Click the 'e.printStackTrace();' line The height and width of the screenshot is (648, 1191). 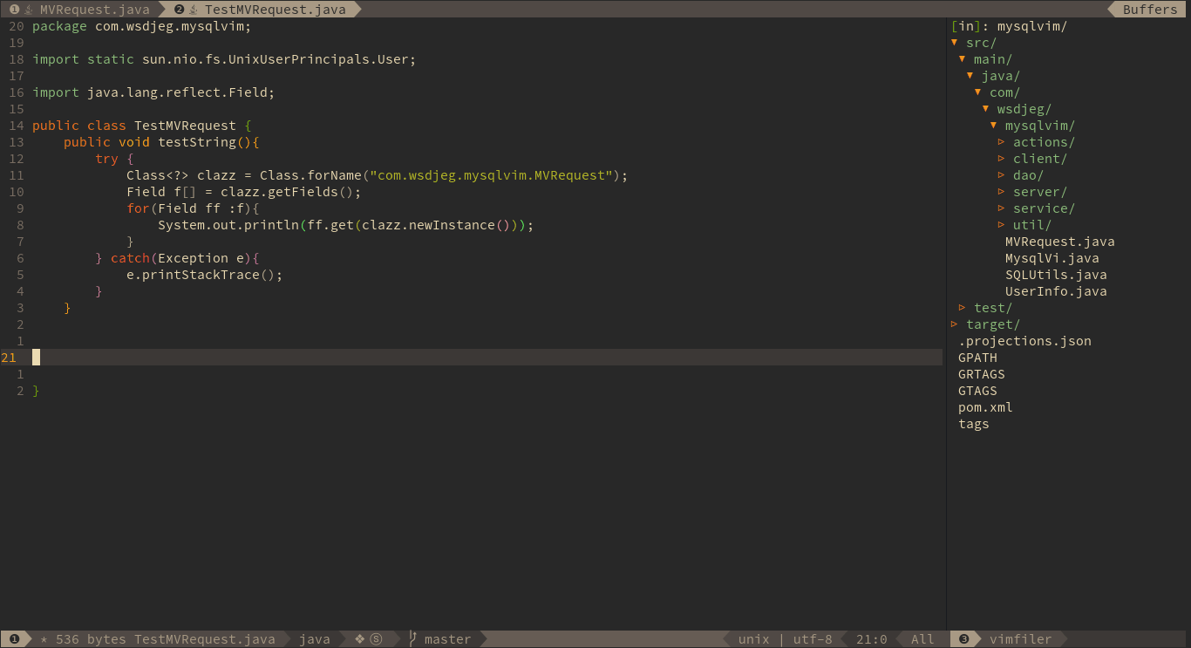(x=205, y=275)
